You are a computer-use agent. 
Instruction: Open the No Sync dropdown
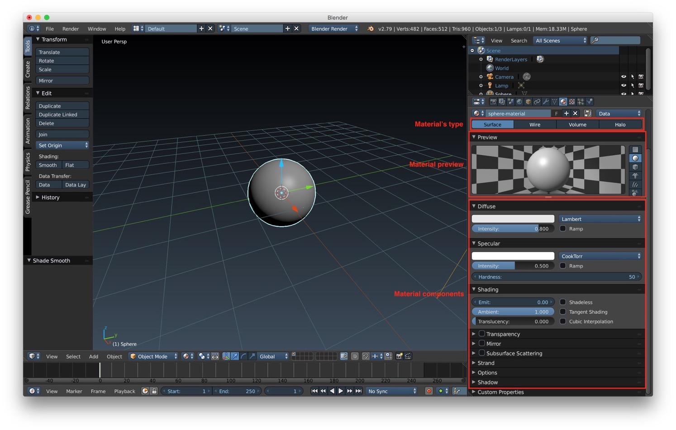coord(391,391)
